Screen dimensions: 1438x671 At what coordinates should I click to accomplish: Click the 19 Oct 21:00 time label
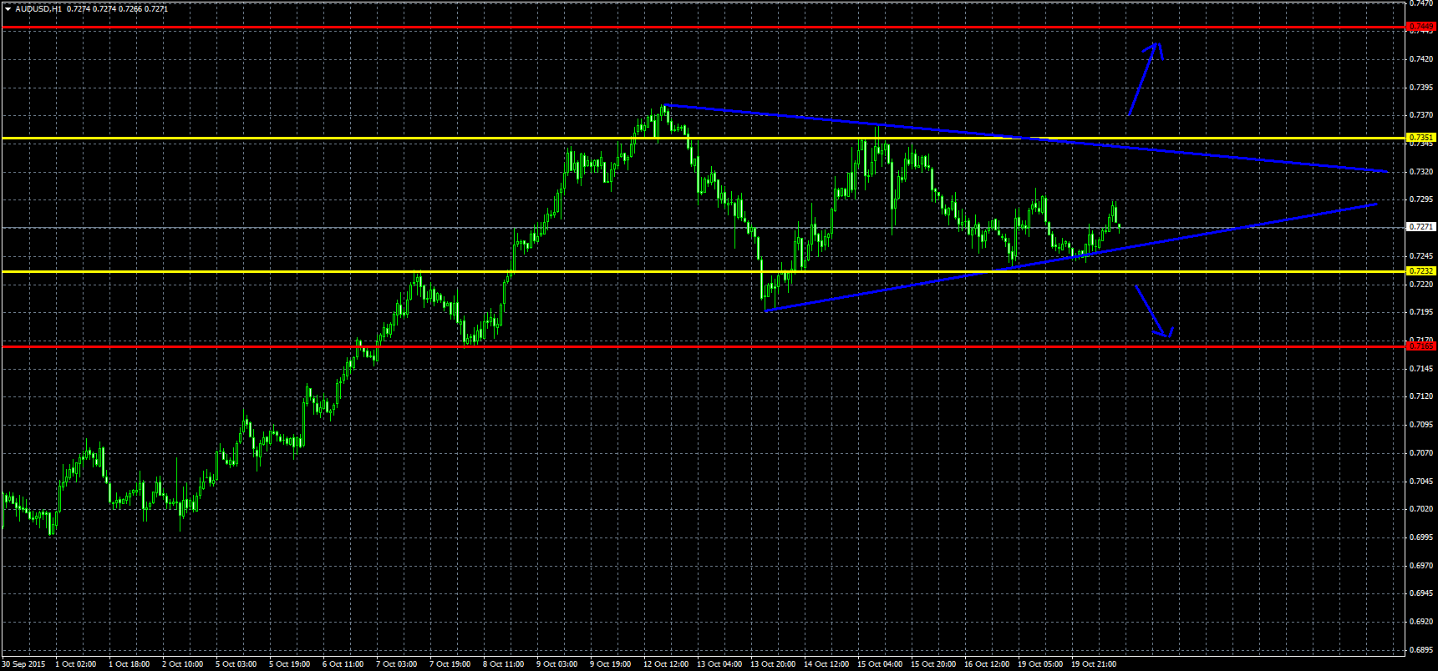click(1094, 664)
